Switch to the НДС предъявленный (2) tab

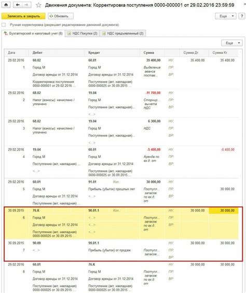(x=123, y=33)
